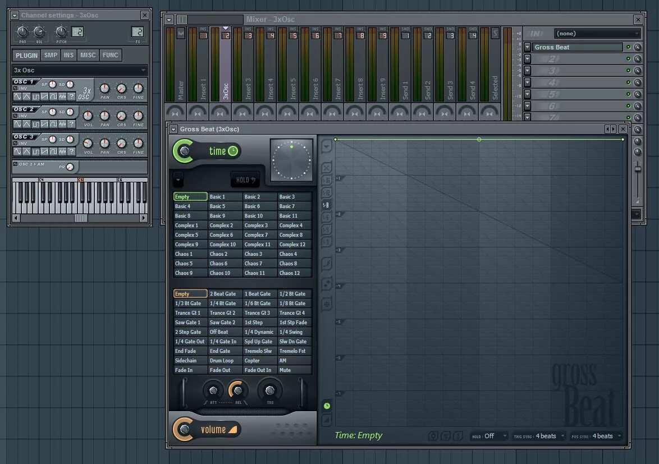Image resolution: width=659 pixels, height=464 pixels.
Task: Toggle mixer effect slot 3 enable LED
Action: 628,71
